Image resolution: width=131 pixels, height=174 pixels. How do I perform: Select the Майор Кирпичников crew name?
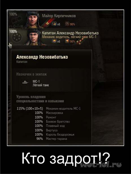[x=59, y=16]
